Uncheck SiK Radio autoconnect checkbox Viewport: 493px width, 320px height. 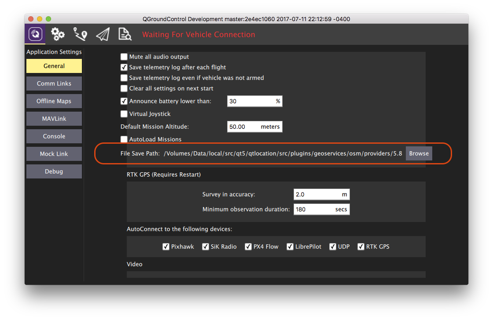(x=205, y=247)
